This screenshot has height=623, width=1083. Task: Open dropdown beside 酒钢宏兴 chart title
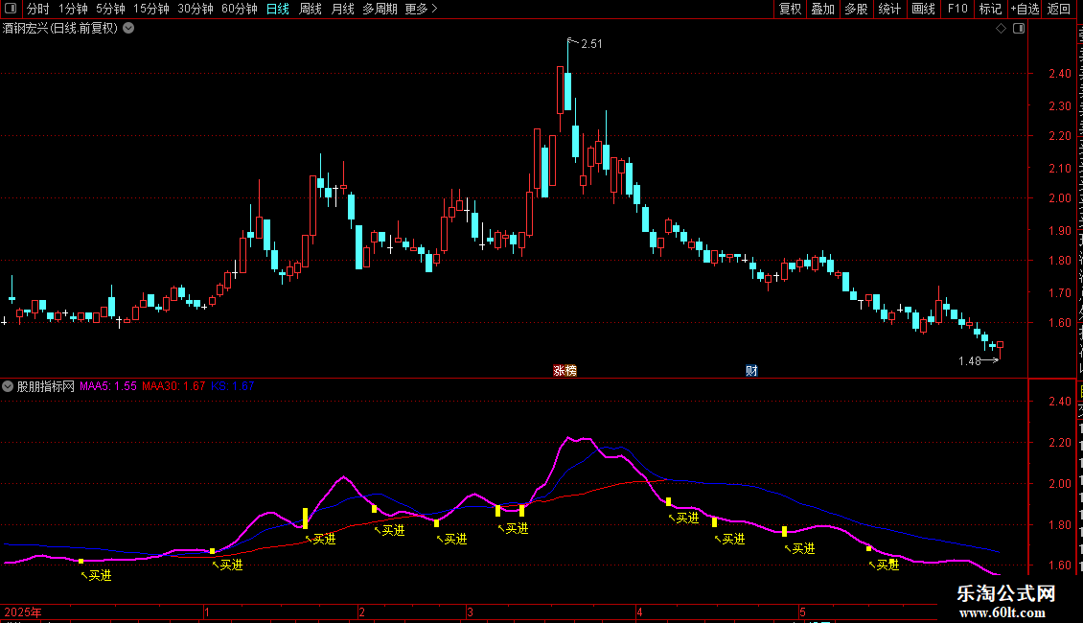[128, 29]
